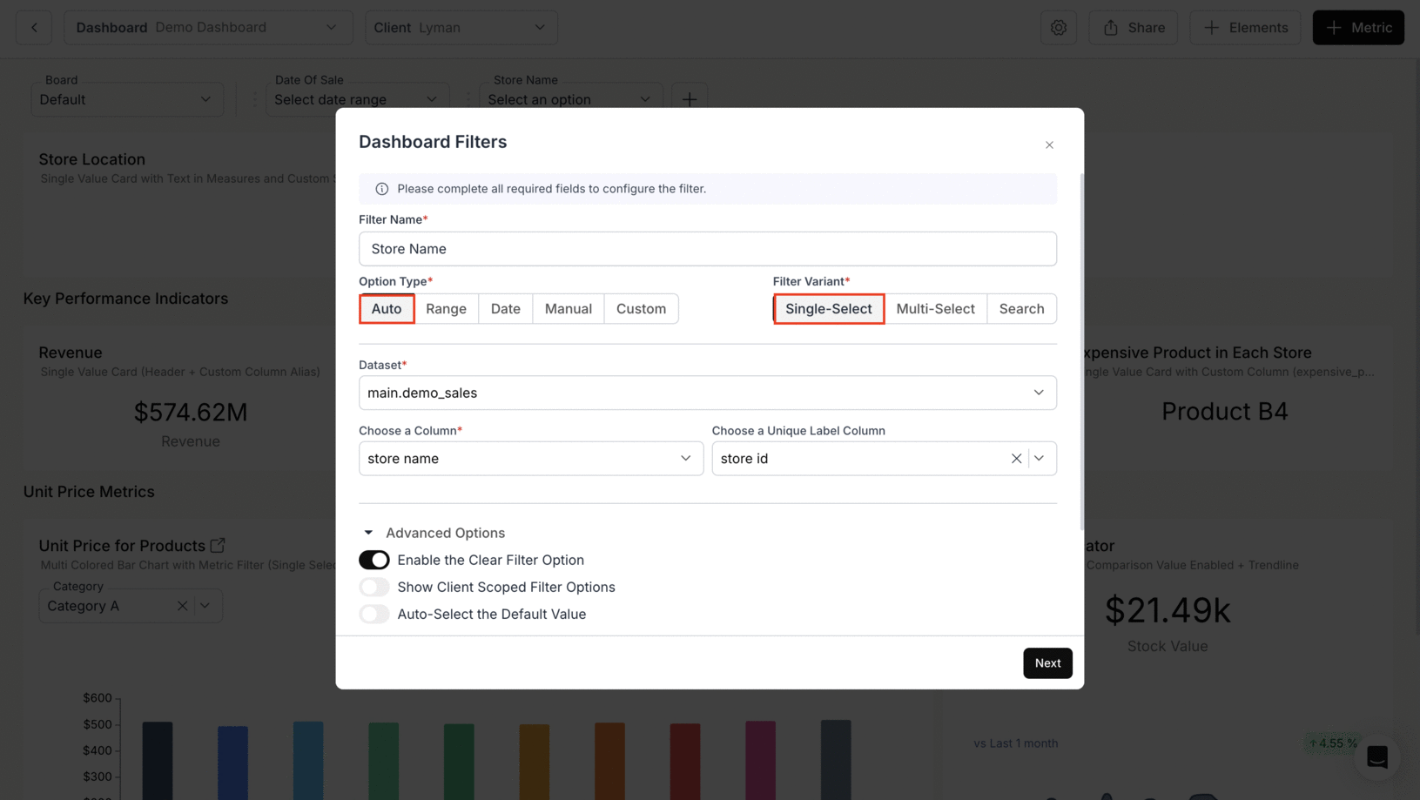The height and width of the screenshot is (800, 1420).
Task: Enable Show Client Scoped Filter Options
Action: click(x=374, y=587)
